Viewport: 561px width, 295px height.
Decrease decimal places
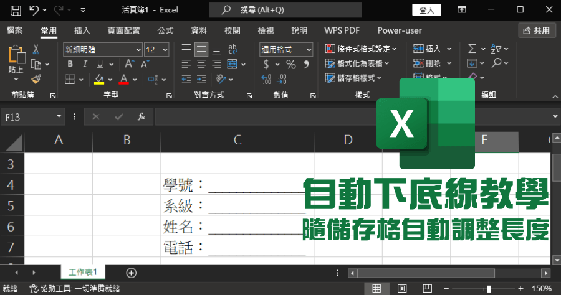click(282, 79)
